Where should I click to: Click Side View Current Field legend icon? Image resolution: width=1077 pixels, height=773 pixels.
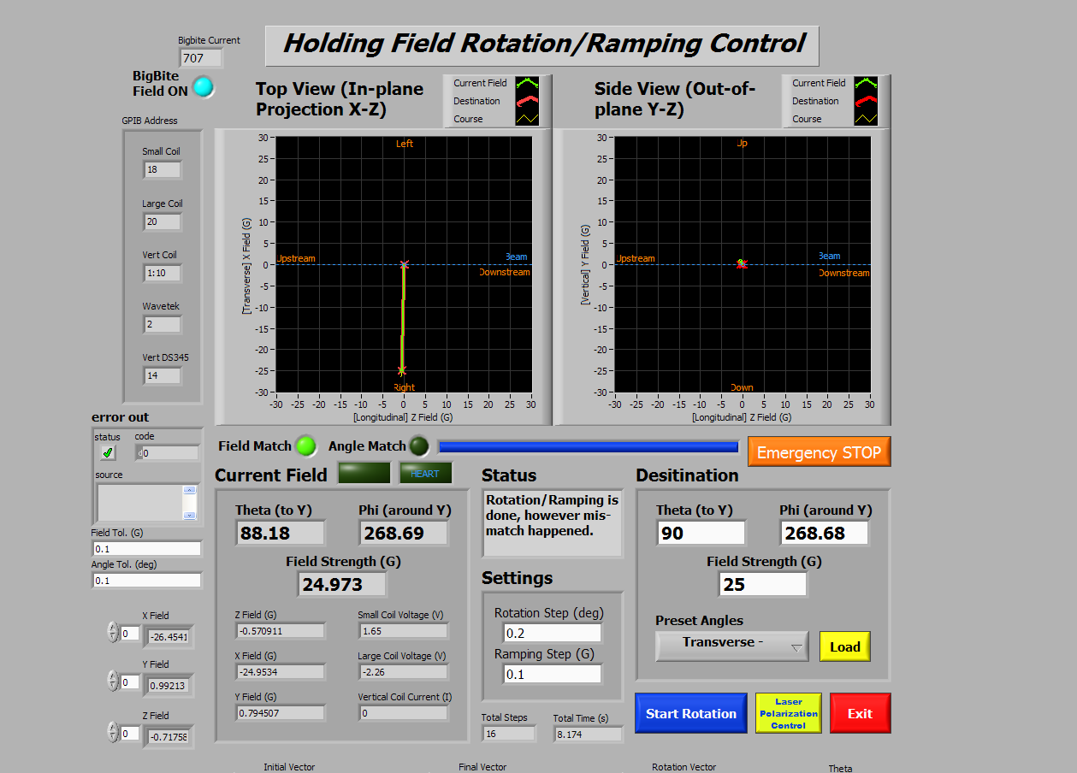pyautogui.click(x=867, y=84)
